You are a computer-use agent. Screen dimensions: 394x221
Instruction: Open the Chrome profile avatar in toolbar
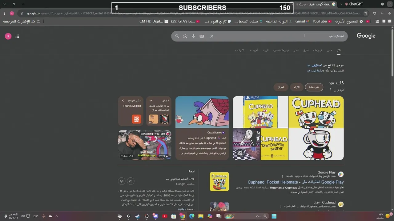click(x=12, y=14)
